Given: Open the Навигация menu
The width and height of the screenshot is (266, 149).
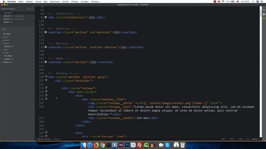Looking at the screenshot, I should pos(54,2).
